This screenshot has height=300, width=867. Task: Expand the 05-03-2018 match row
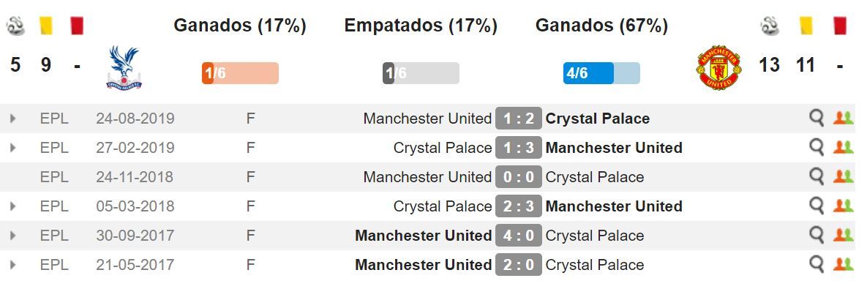point(12,206)
